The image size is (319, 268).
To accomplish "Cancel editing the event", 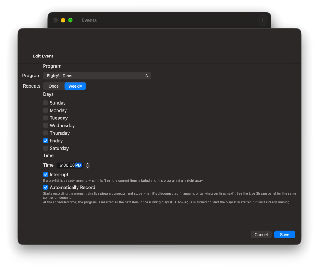I will [x=261, y=235].
